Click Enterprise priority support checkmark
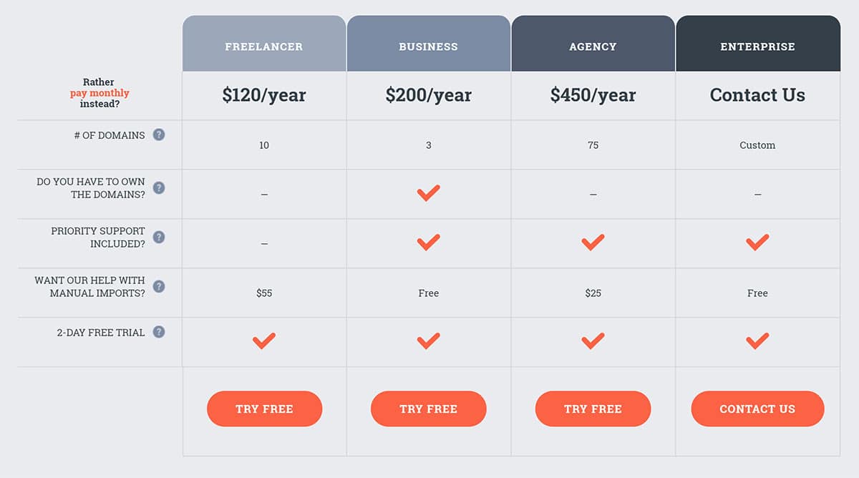The height and width of the screenshot is (478, 859). tap(757, 243)
